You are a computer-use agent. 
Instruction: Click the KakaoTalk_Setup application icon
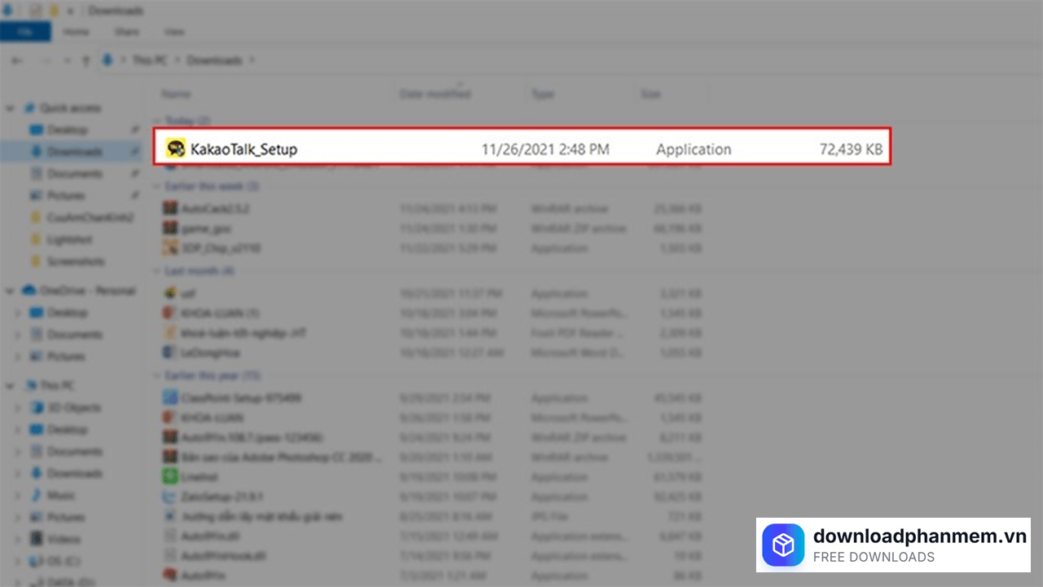click(x=175, y=148)
